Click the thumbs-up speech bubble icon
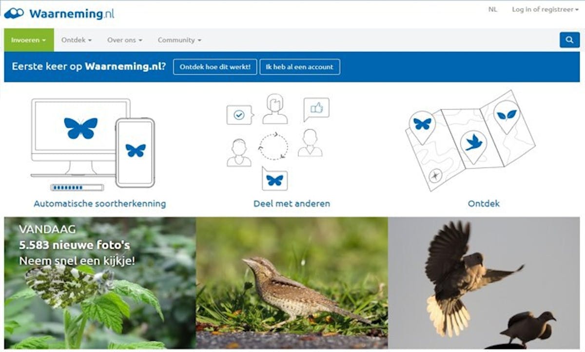 316,109
